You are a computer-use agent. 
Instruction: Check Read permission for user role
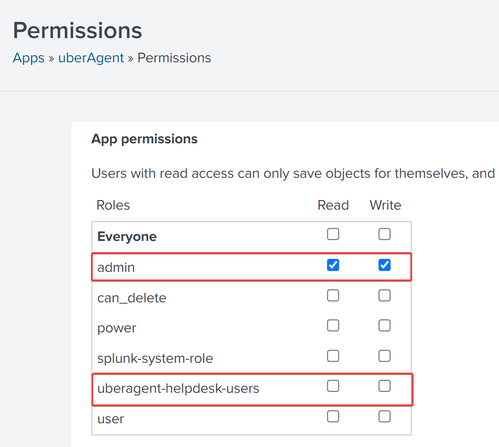pyautogui.click(x=333, y=417)
